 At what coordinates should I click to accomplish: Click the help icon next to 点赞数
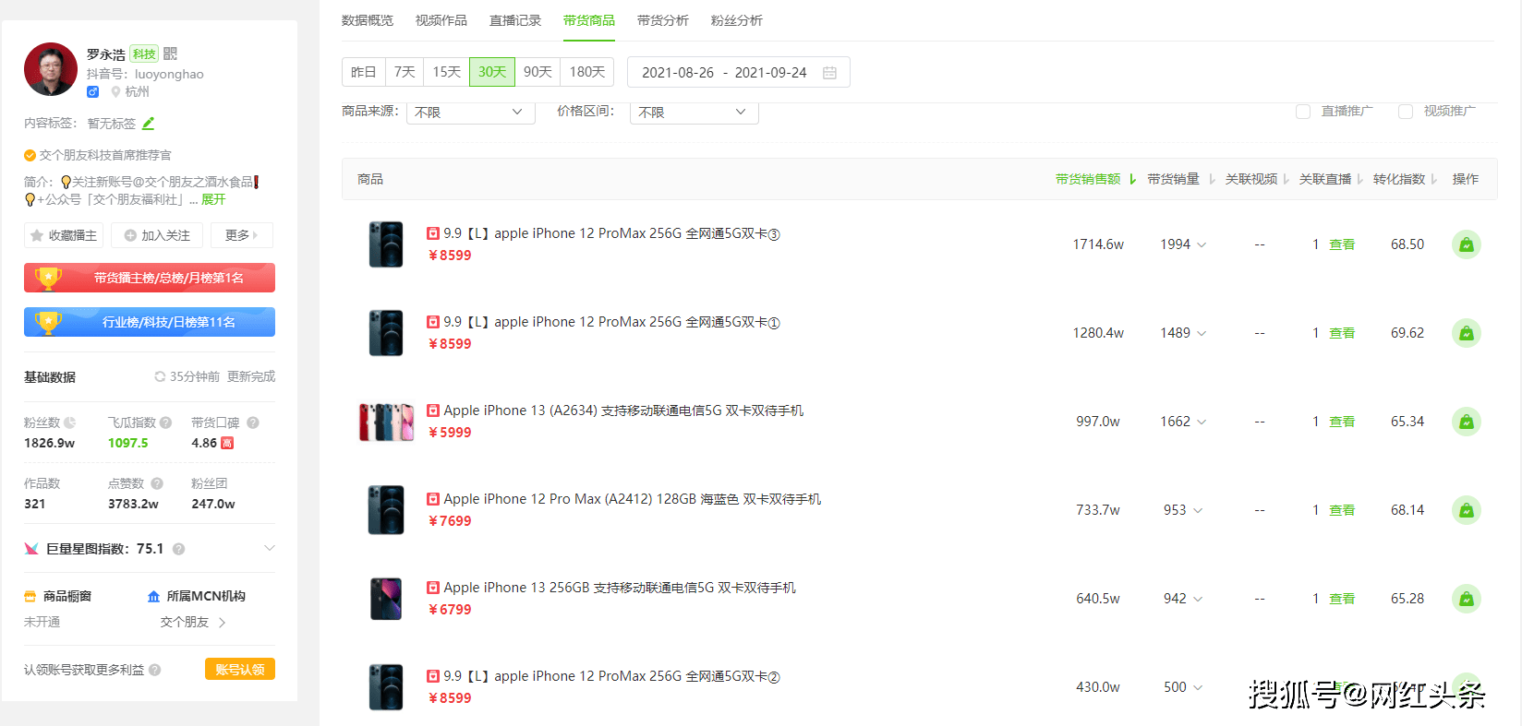pyautogui.click(x=157, y=483)
